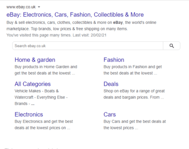Click 'Buy products in Fashion and get' description

132,67
